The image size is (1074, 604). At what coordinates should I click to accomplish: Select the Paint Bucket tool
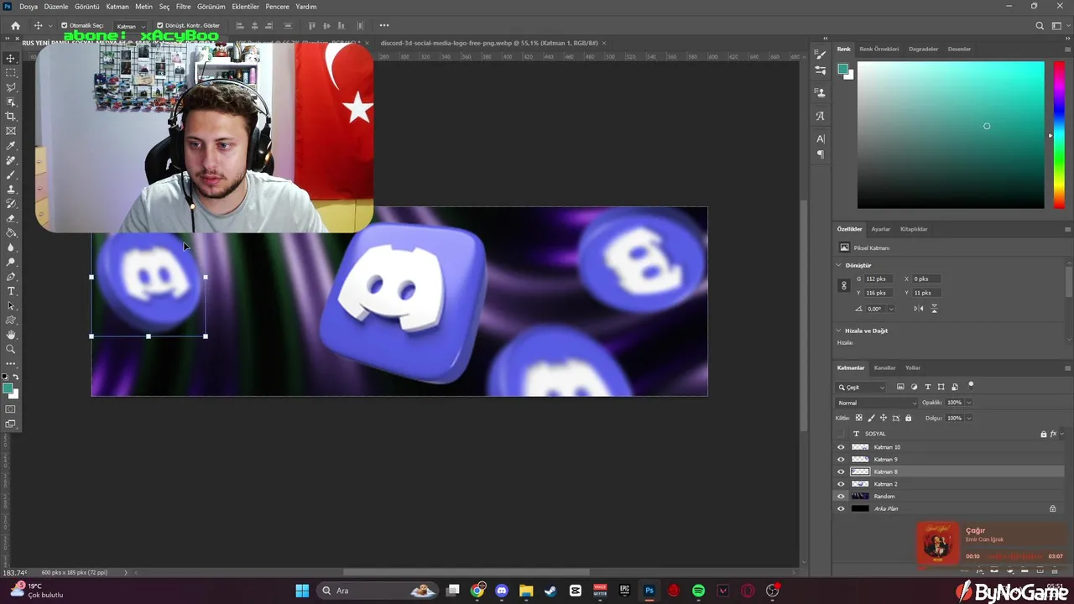11,233
